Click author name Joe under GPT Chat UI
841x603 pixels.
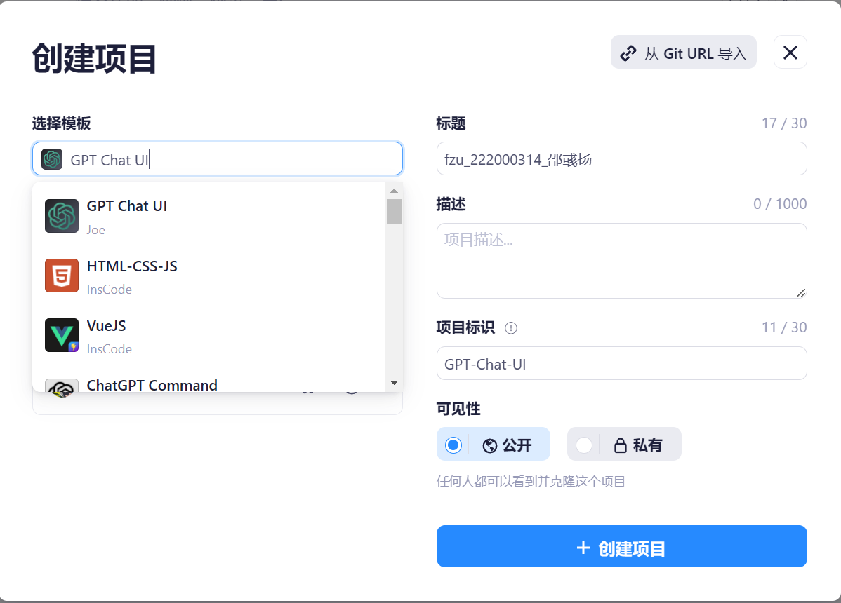[96, 230]
